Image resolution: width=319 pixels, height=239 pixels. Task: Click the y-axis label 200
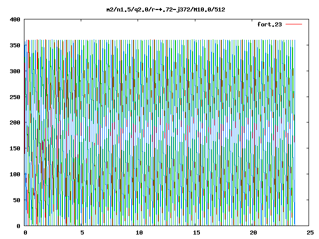pyautogui.click(x=15, y=122)
